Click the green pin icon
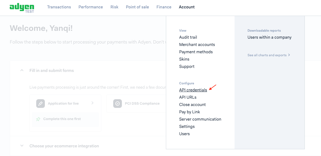The image size is (321, 156). click(38, 119)
